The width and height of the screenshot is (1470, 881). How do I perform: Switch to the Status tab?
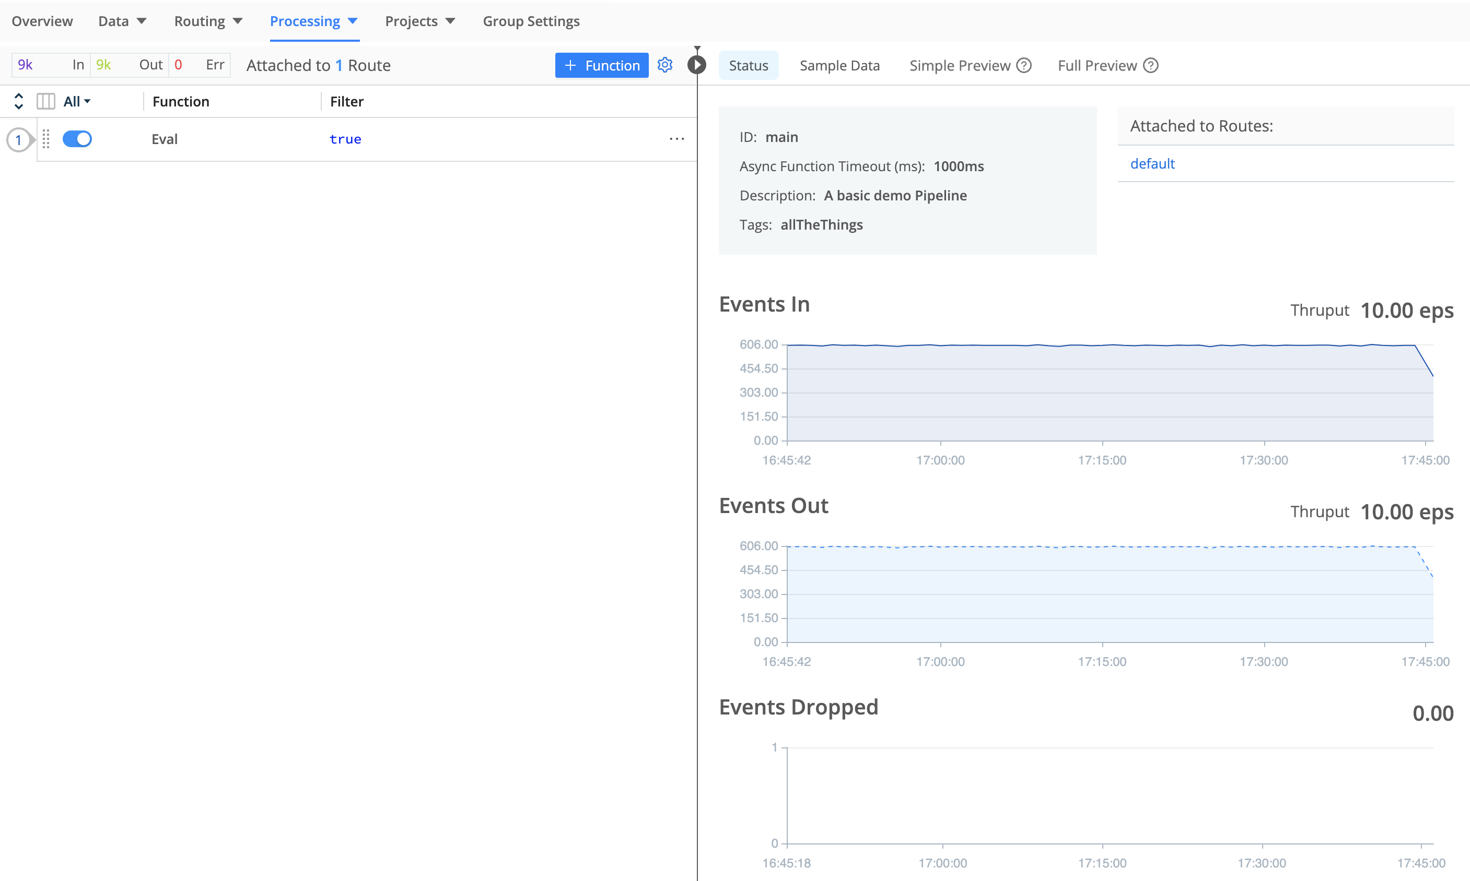point(749,65)
